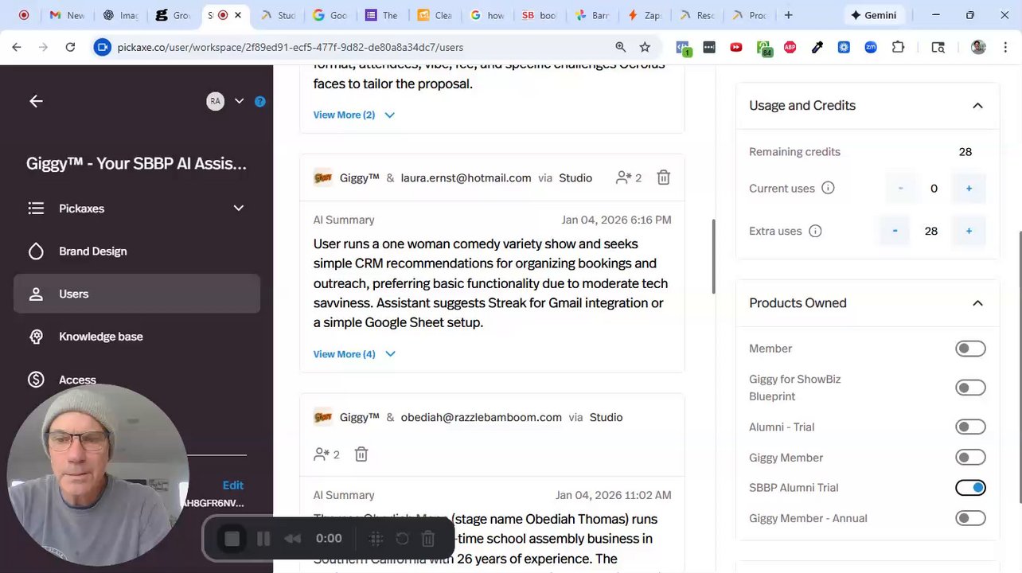The width and height of the screenshot is (1022, 573).
Task: Click the Knowledge base icon
Action: (36, 337)
